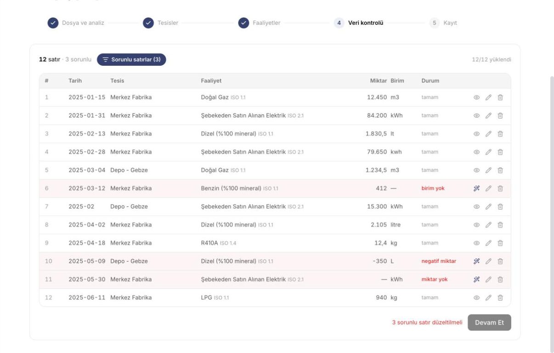Delete the miktar yok electricity row

[x=500, y=279]
